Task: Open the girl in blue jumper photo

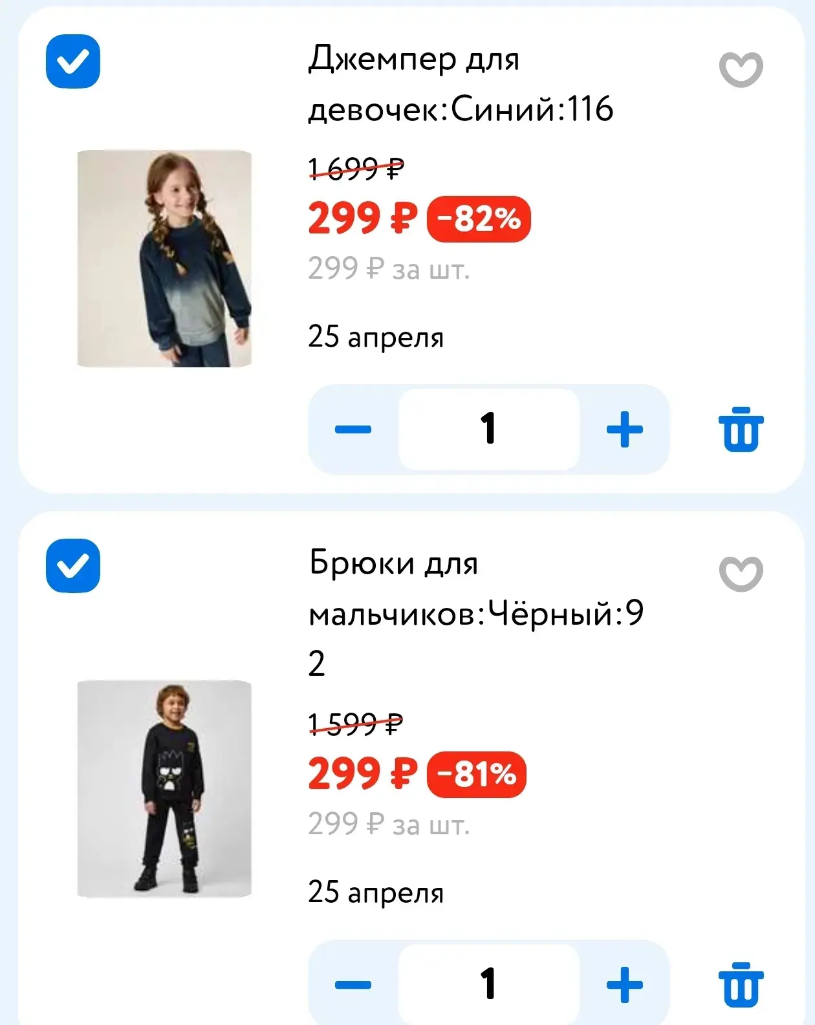Action: click(164, 259)
